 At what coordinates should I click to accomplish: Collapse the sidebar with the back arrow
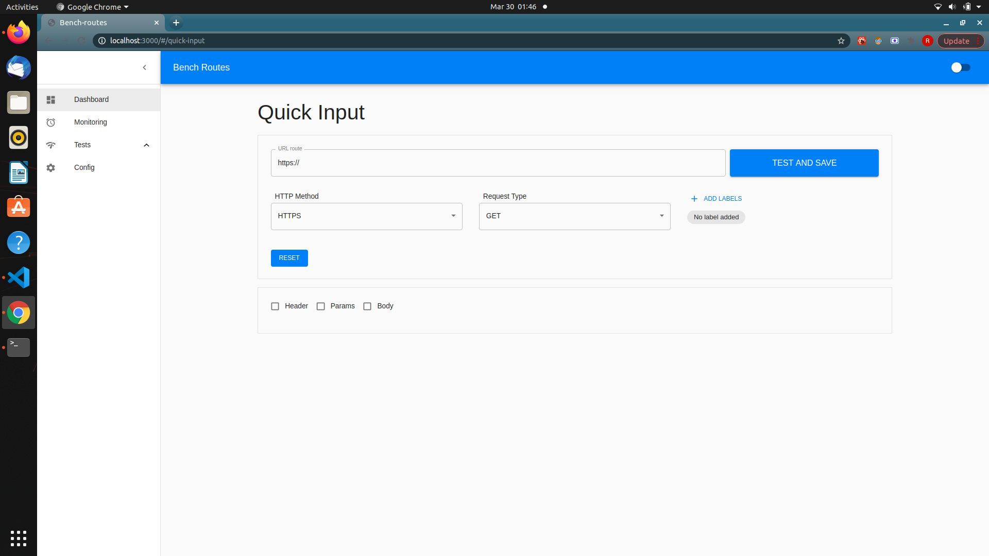click(x=144, y=67)
